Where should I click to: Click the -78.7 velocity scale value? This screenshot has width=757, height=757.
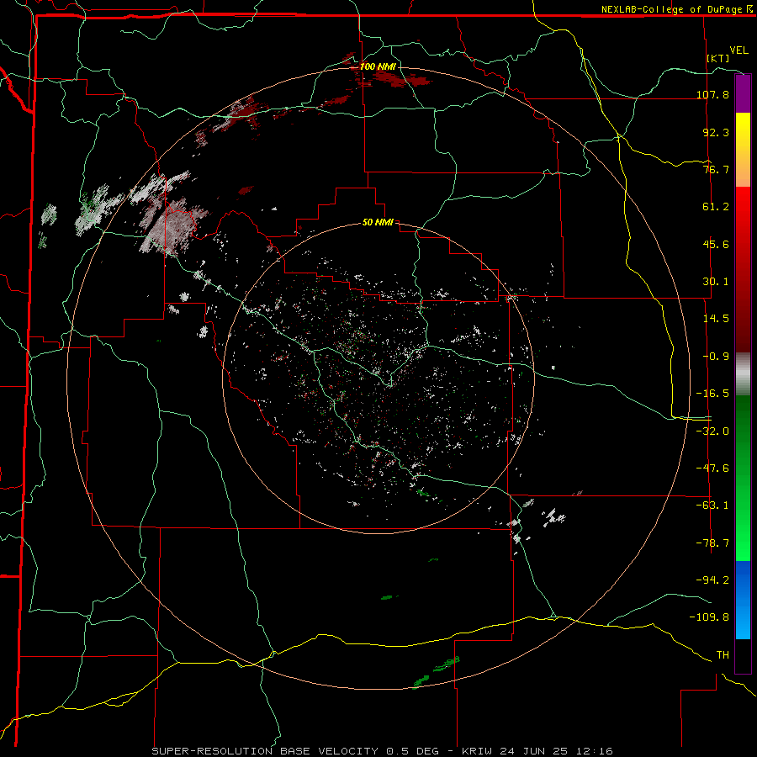click(712, 543)
